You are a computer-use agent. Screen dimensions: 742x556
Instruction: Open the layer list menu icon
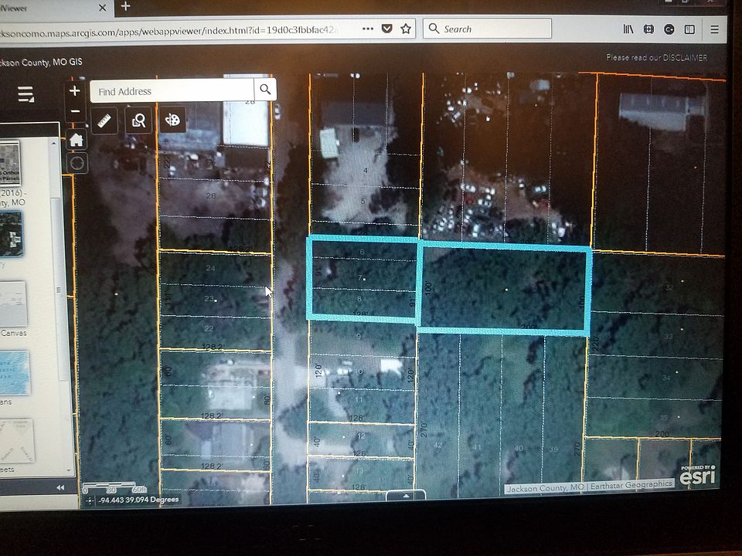[26, 94]
